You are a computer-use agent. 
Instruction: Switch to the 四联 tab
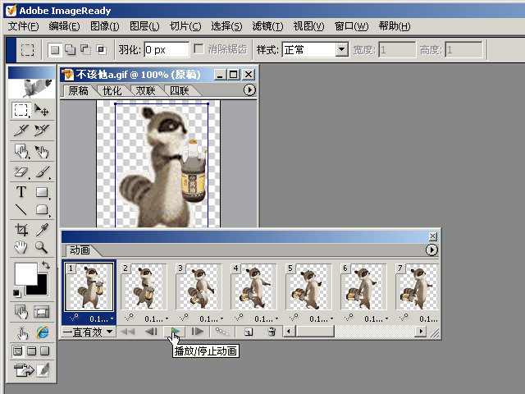(x=179, y=91)
